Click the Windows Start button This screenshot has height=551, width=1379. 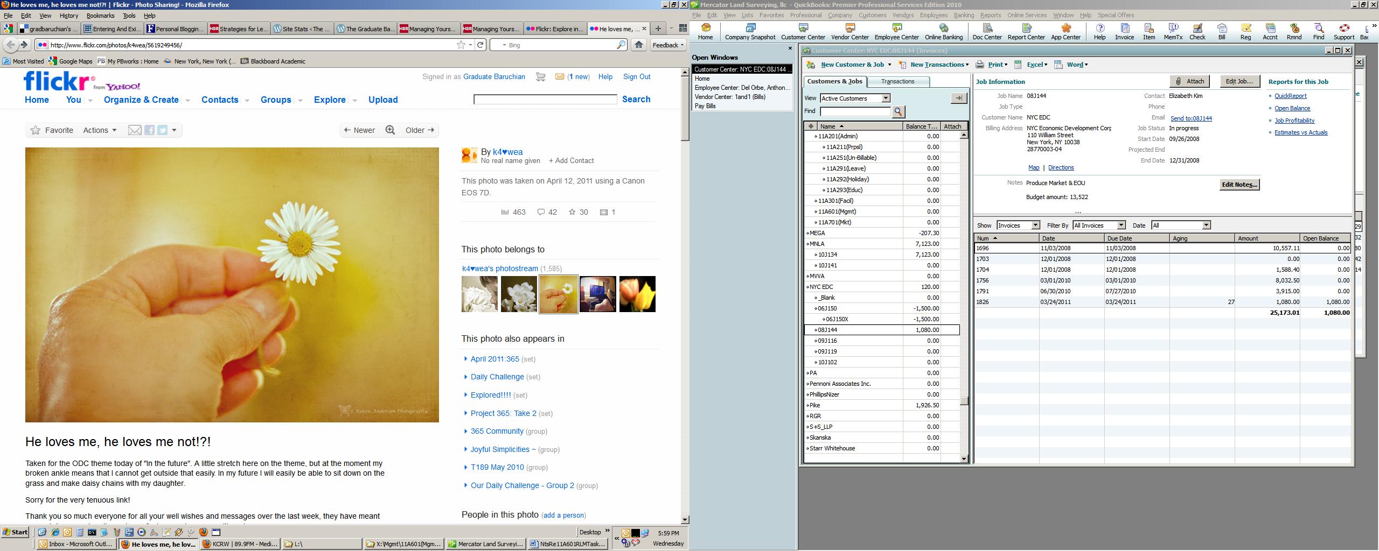click(x=16, y=532)
